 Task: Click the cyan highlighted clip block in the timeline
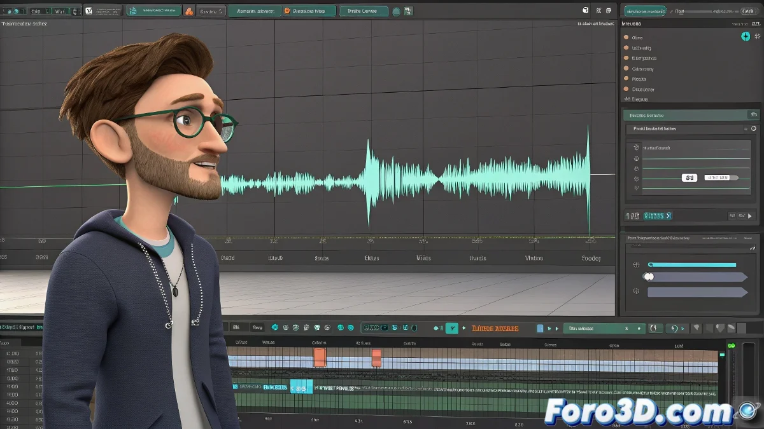(x=302, y=386)
